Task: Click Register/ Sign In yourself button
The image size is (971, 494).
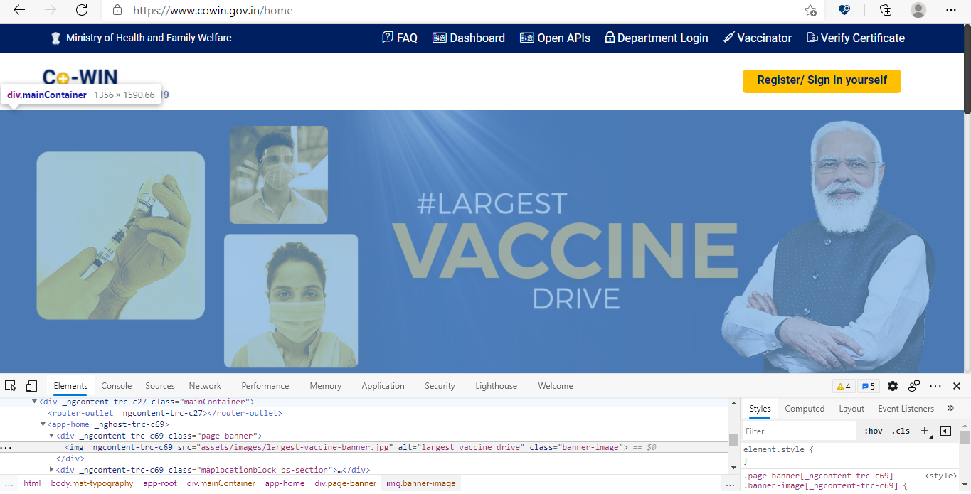Action: (x=822, y=80)
